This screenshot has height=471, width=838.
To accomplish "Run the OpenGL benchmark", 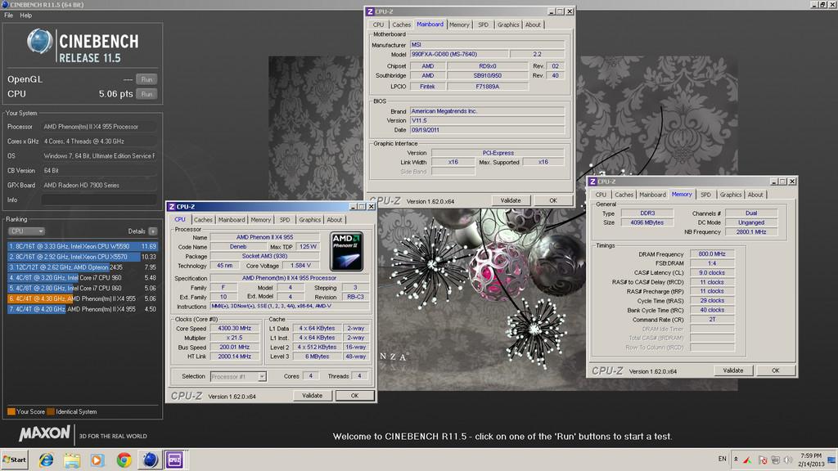I will pos(146,79).
